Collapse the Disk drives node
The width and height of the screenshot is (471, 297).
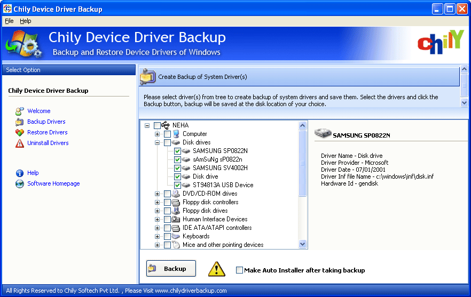pos(157,142)
